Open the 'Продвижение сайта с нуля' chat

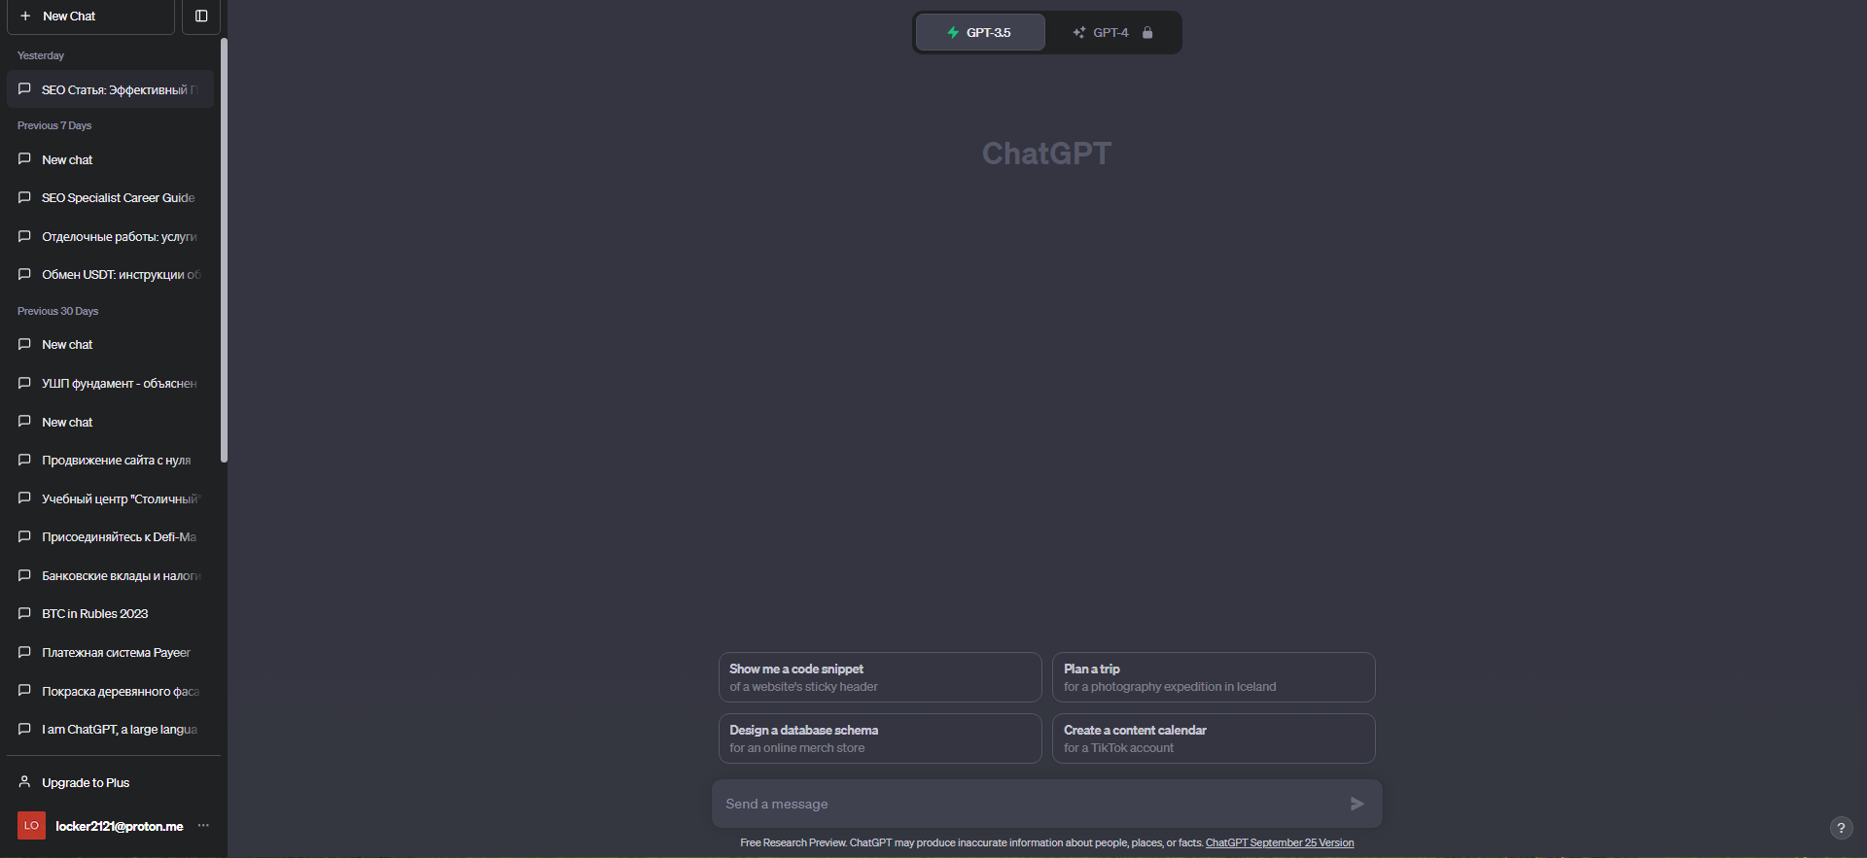click(110, 460)
